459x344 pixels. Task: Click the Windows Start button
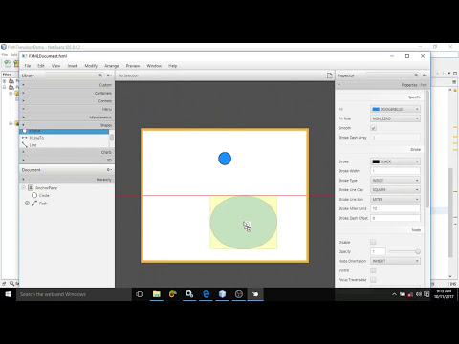click(x=8, y=294)
